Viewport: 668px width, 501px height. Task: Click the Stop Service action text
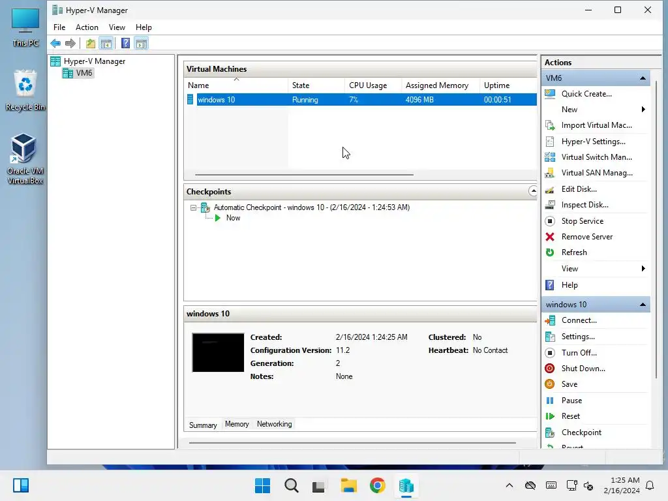[583, 221]
